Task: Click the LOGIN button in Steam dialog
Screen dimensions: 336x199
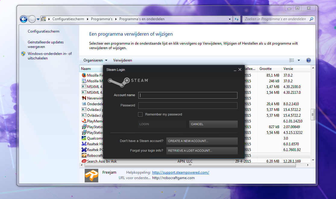Action: point(162,124)
